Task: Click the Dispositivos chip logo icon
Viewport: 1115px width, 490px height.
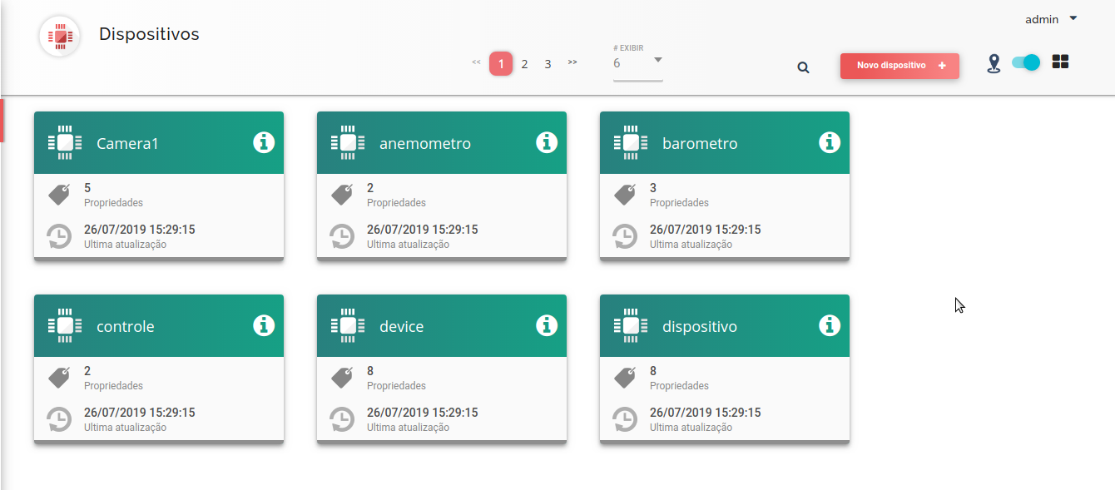Action: pos(59,37)
